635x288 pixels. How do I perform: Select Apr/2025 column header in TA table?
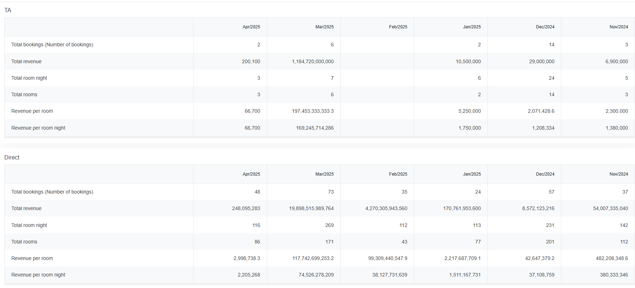(x=251, y=27)
